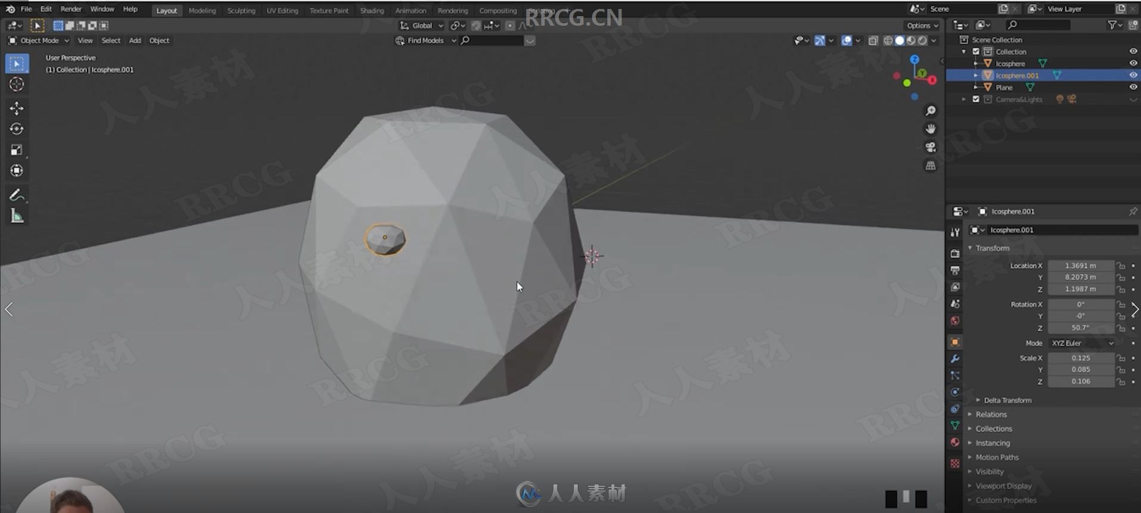Screen dimensions: 1141x513
Task: Open the Modifiers wrench tab
Action: (x=955, y=359)
